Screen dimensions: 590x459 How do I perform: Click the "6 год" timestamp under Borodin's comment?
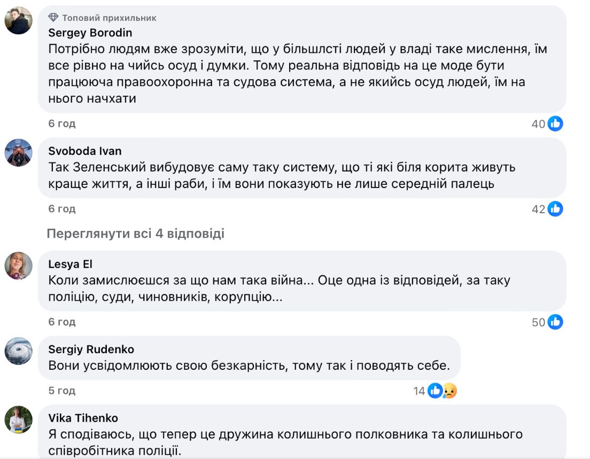pos(62,124)
